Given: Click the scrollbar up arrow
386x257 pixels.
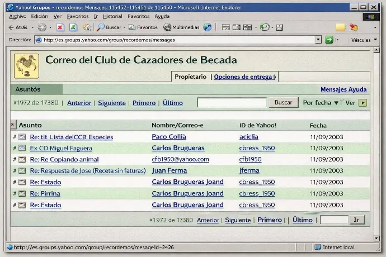Looking at the screenshot, I should click(x=376, y=50).
